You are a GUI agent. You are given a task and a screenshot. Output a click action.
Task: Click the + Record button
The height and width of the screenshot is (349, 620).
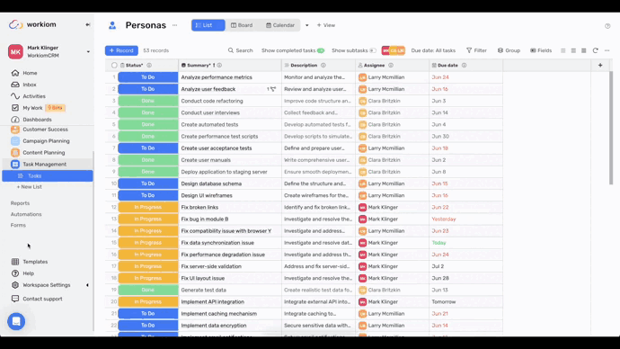[121, 50]
